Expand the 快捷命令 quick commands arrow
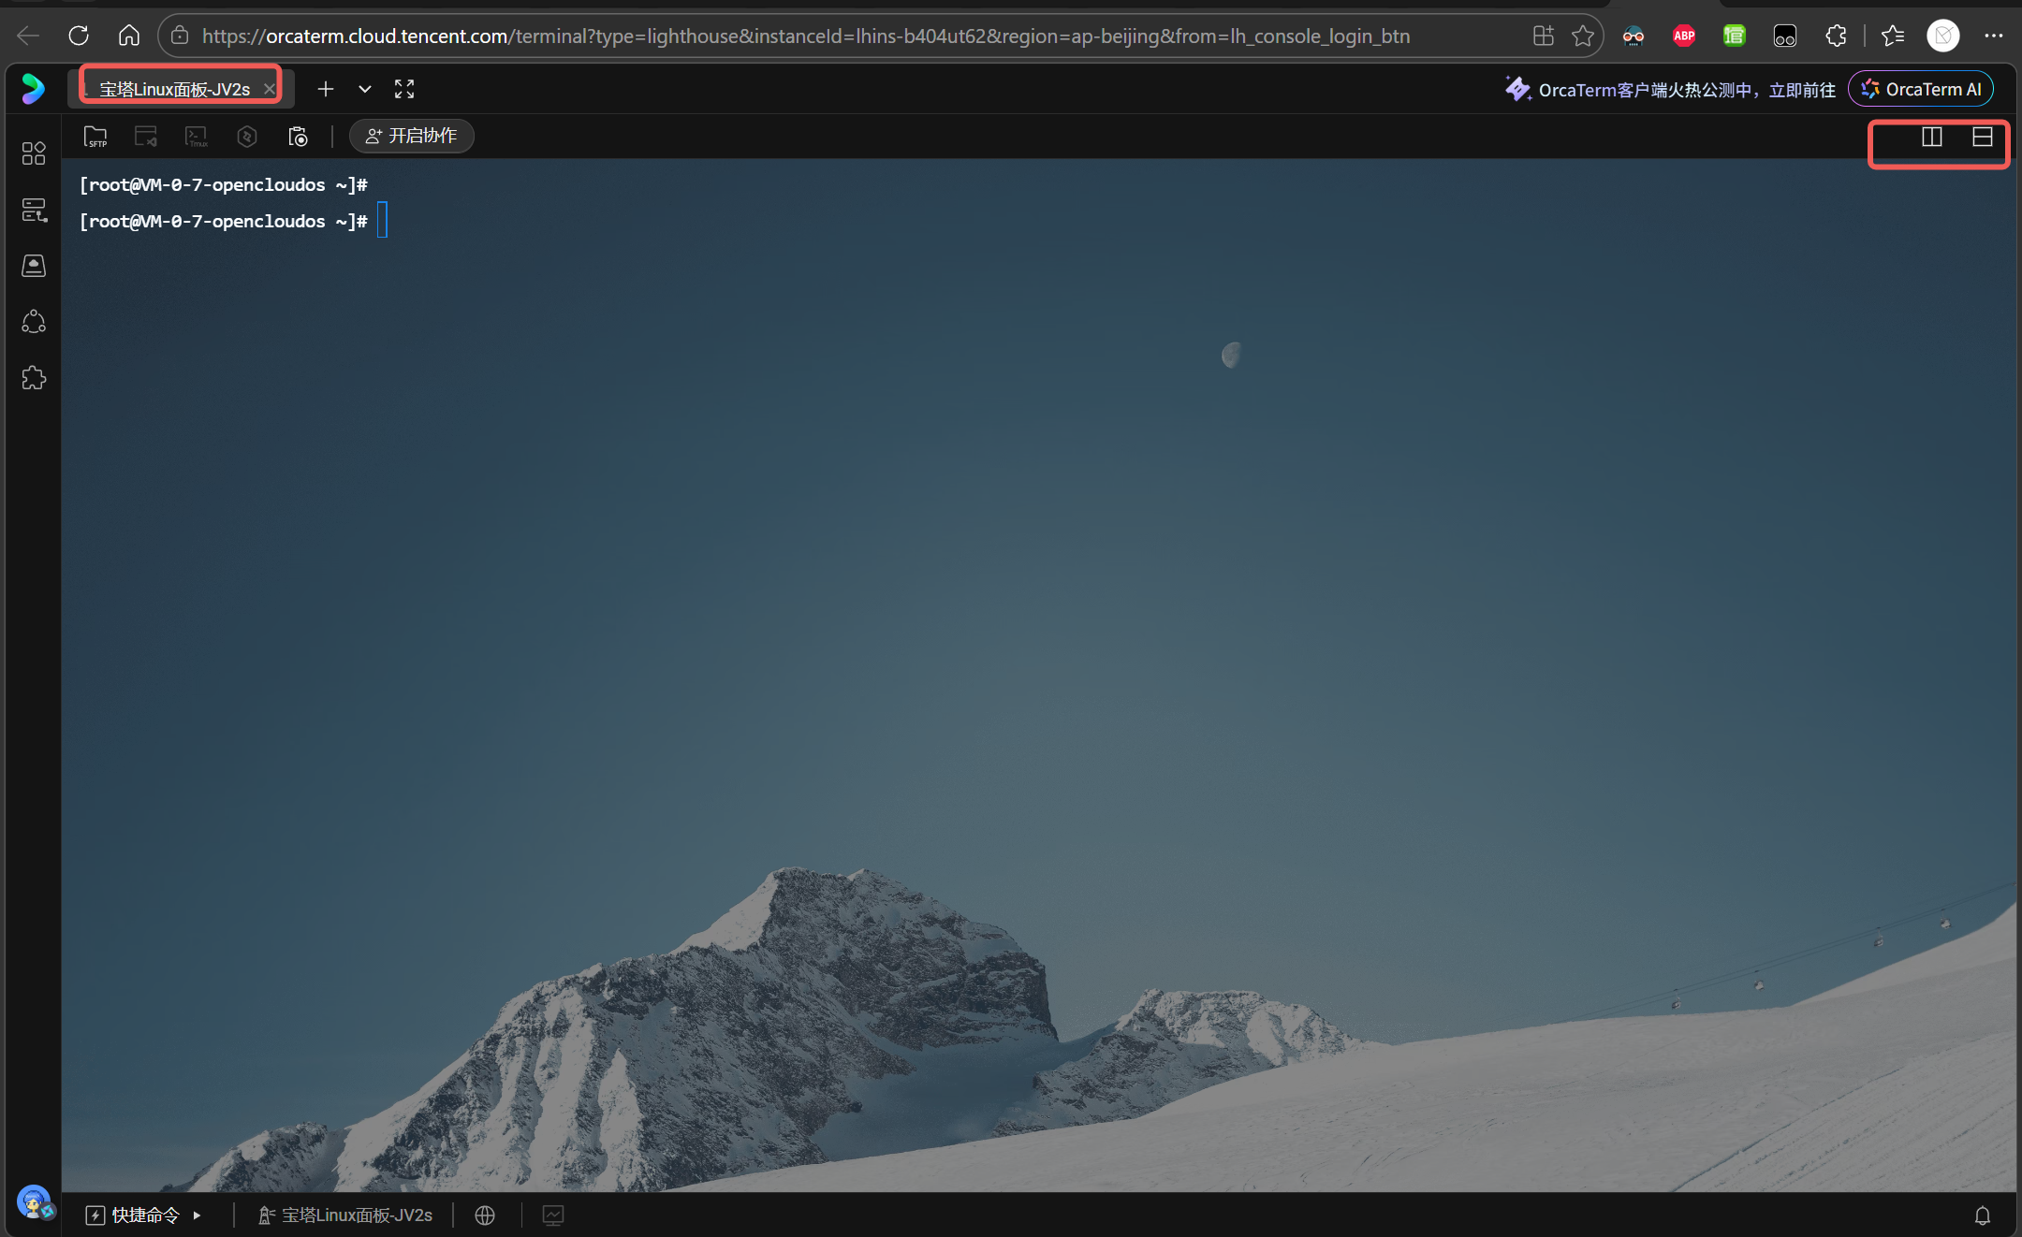This screenshot has height=1237, width=2022. point(197,1215)
